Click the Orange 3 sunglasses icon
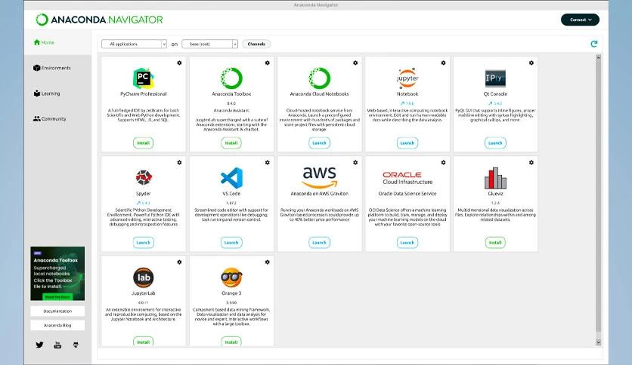 click(231, 278)
